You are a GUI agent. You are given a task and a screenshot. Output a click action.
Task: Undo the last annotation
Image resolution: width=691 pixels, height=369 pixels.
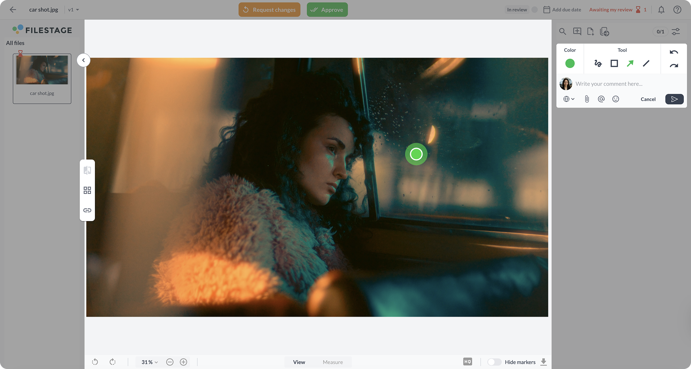[674, 52]
